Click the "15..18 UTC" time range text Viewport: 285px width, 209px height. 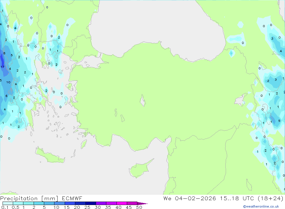point(237,198)
